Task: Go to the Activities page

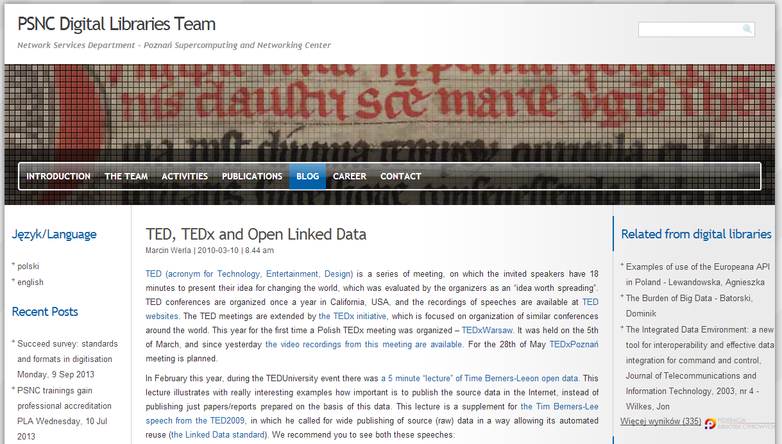Action: tap(185, 176)
